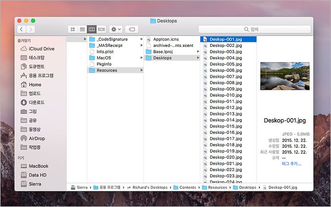
Task: Click Contents in the path bar
Action: coord(185,187)
